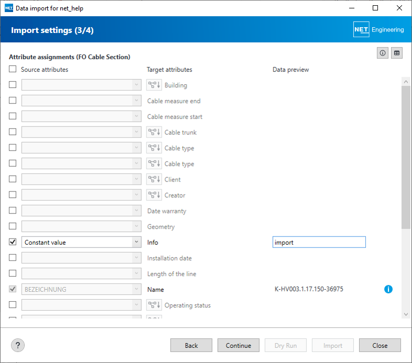Click the blue info icon in Name row
This screenshot has height=363, width=412.
click(x=388, y=289)
